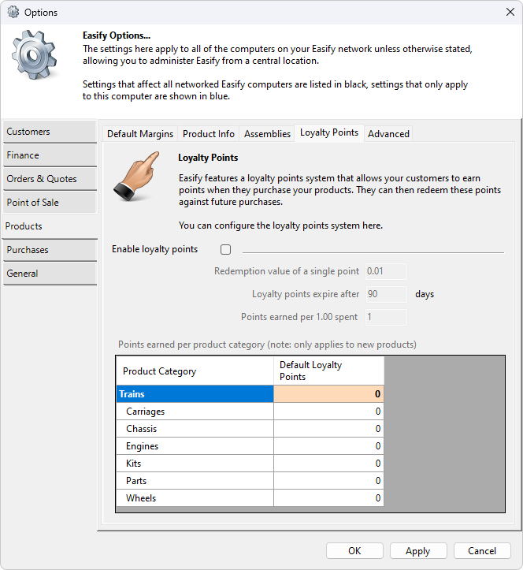Screen dimensions: 523x570
Task: Open the Customers options section
Action: pos(50,132)
